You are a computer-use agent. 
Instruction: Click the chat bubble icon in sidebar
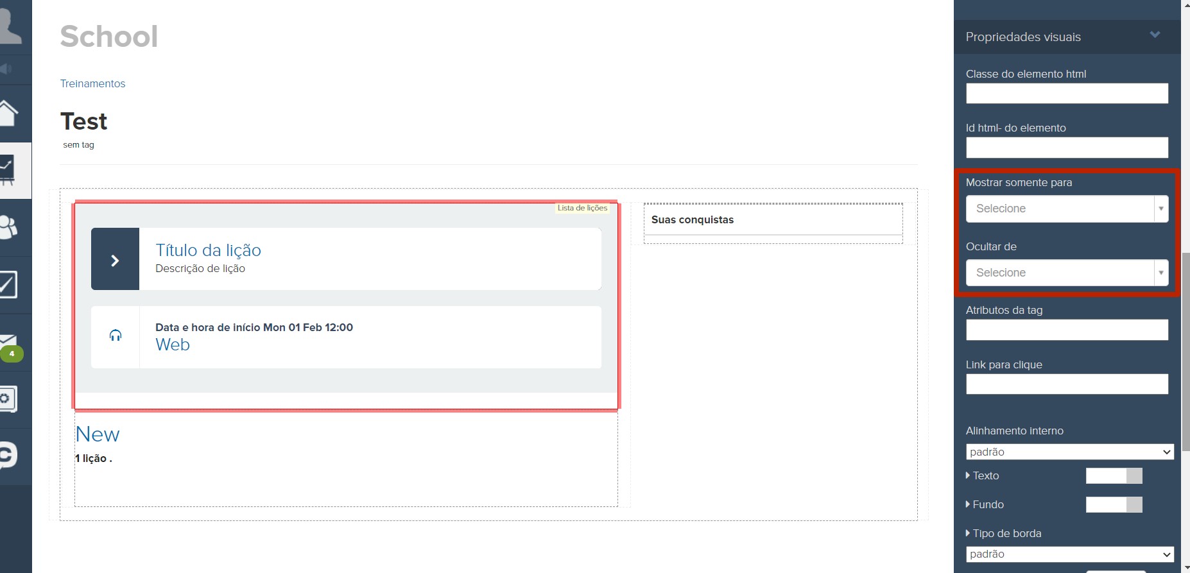pos(8,455)
